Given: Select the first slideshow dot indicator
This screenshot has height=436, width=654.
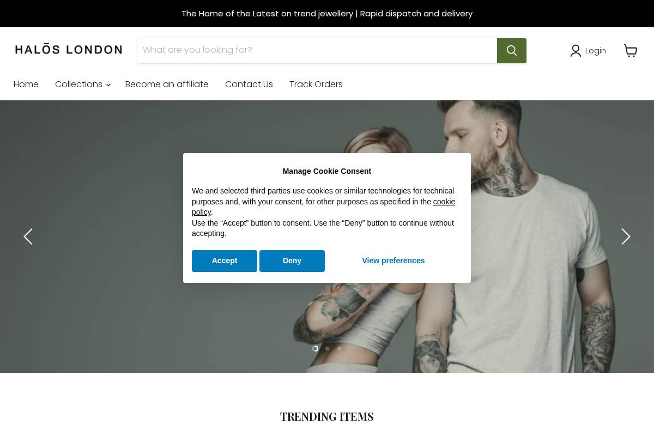Looking at the screenshot, I should pos(315,348).
